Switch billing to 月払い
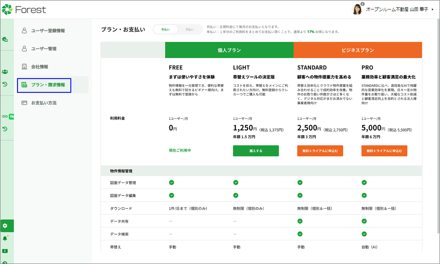The height and width of the screenshot is (264, 440). pos(189,29)
